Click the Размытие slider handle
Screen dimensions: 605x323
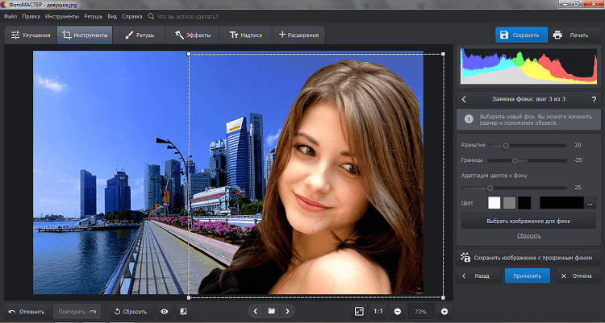(506, 146)
